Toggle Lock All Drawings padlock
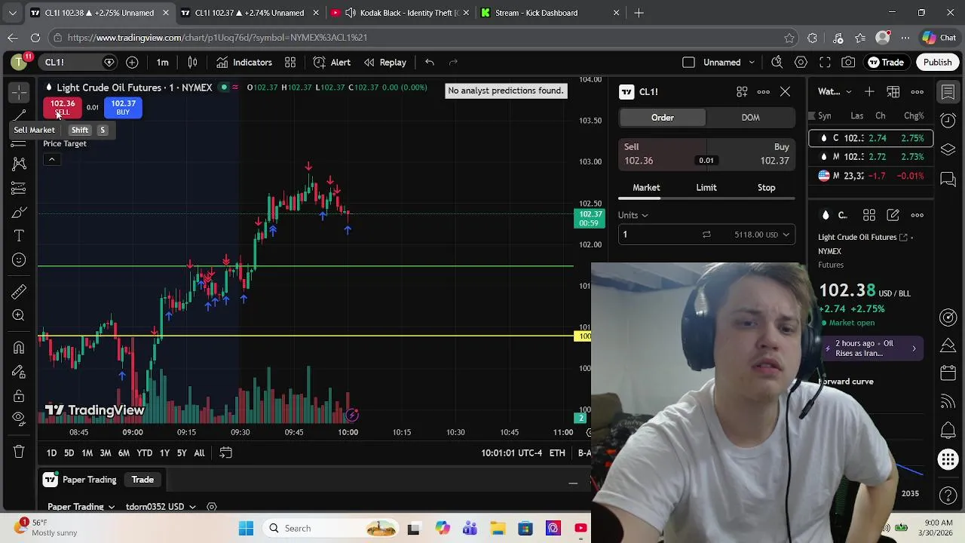 point(19,396)
